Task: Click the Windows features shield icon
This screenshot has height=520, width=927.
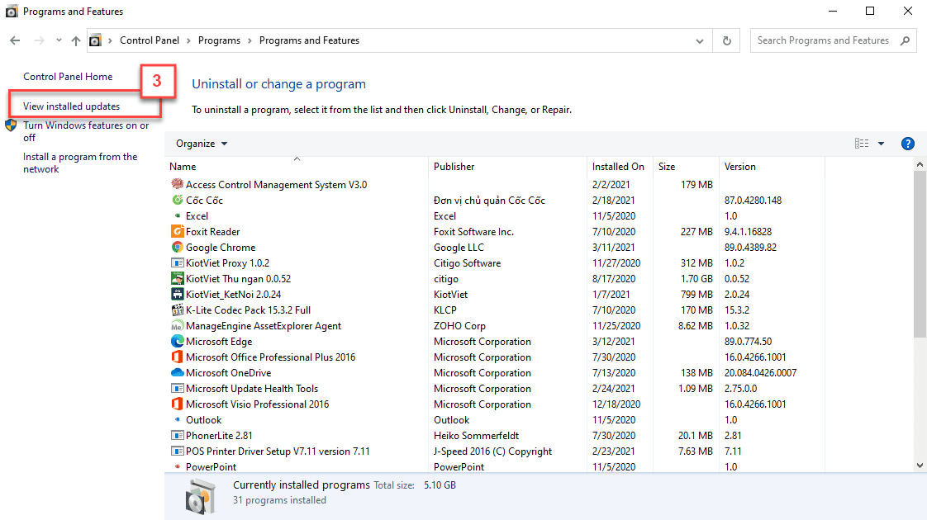Action: tap(11, 125)
